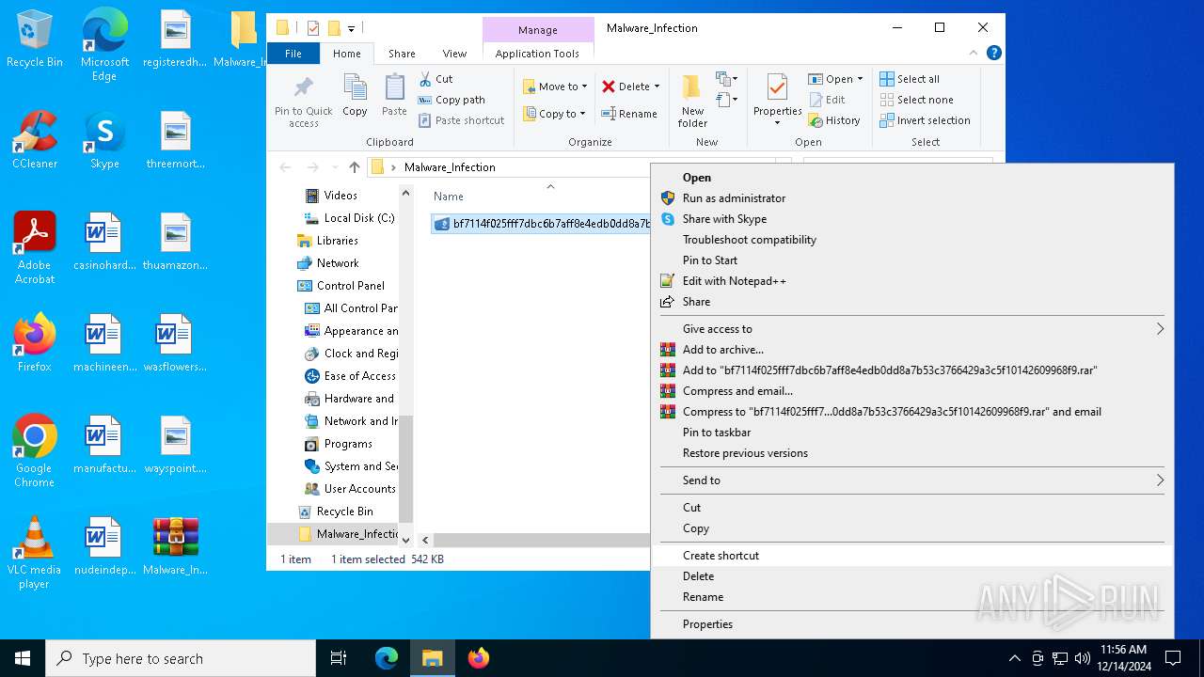Expand the Send to submenu
1204x677 pixels.
click(x=912, y=480)
